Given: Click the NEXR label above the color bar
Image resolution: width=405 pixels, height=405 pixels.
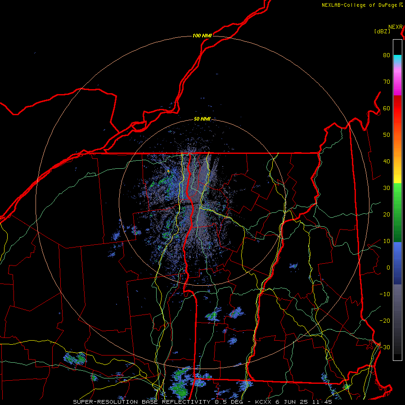Looking at the screenshot, I should (396, 27).
